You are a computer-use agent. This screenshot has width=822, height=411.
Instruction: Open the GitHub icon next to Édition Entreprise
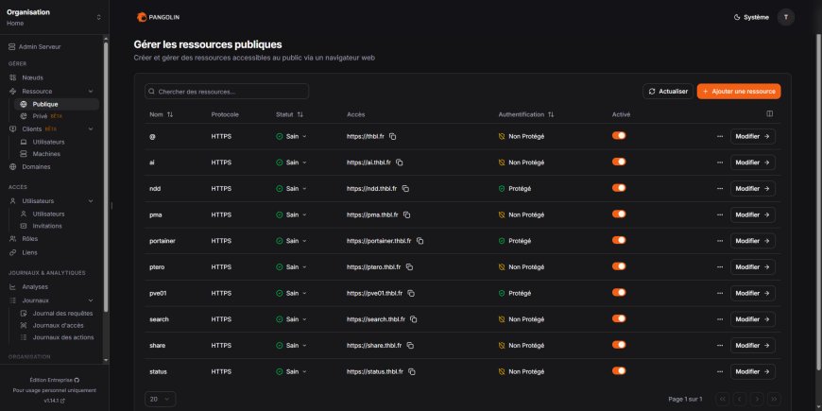click(77, 380)
